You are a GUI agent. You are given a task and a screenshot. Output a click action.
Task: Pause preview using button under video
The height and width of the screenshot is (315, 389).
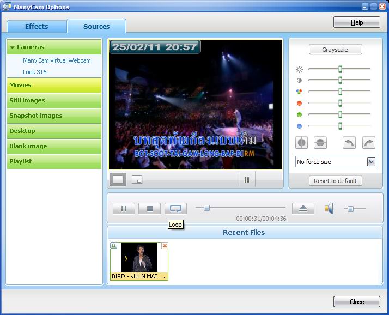pyautogui.click(x=247, y=179)
